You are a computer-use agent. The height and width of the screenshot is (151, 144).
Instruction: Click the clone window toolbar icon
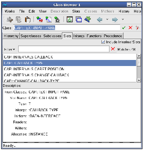(x=79, y=19)
